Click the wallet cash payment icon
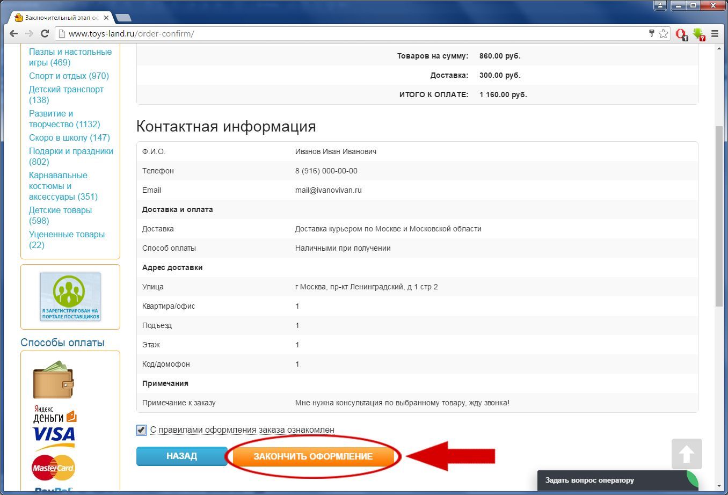This screenshot has width=728, height=495. (53, 380)
